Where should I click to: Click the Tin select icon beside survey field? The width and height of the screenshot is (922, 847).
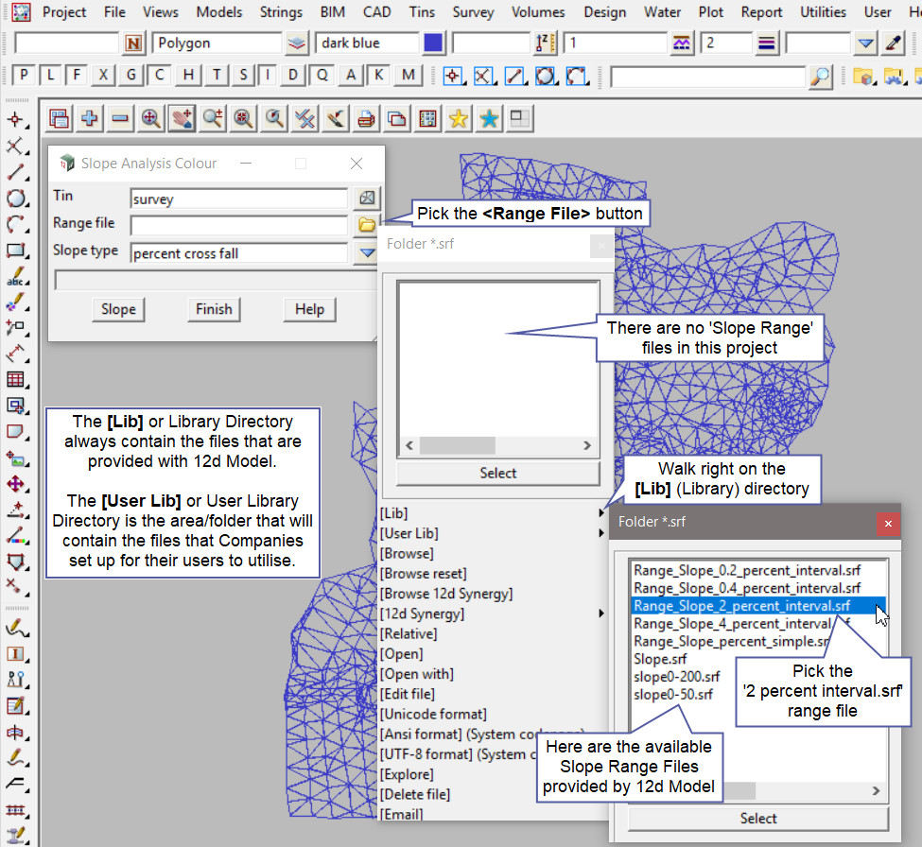coord(366,199)
